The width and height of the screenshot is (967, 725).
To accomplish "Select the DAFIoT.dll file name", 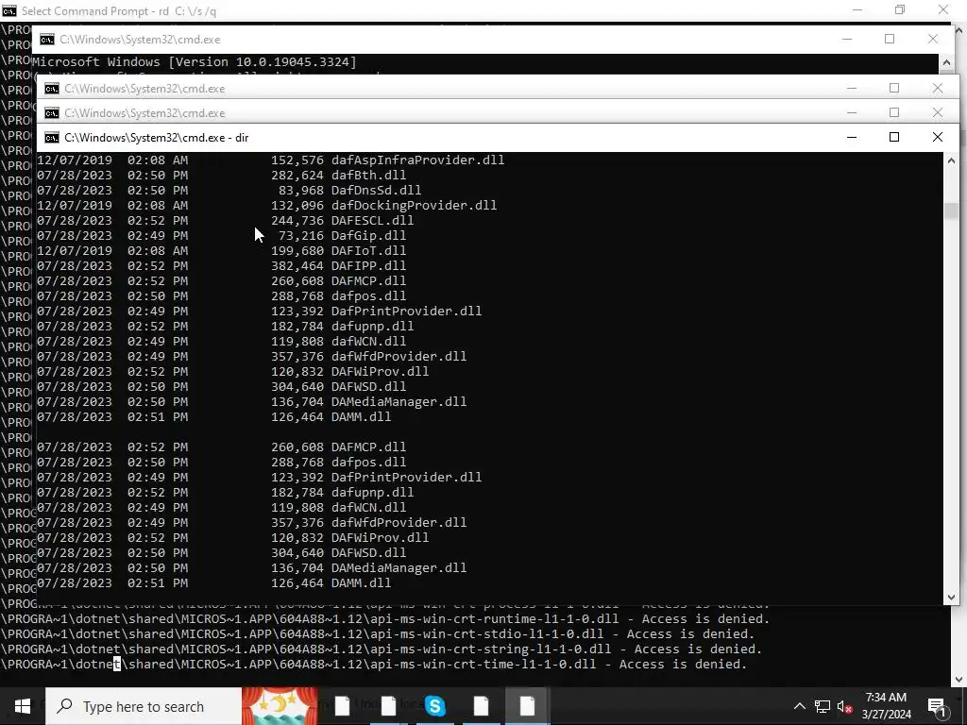I will [x=369, y=250].
